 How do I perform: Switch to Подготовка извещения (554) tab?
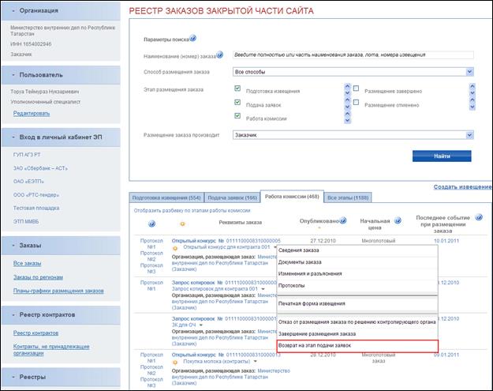click(x=166, y=197)
